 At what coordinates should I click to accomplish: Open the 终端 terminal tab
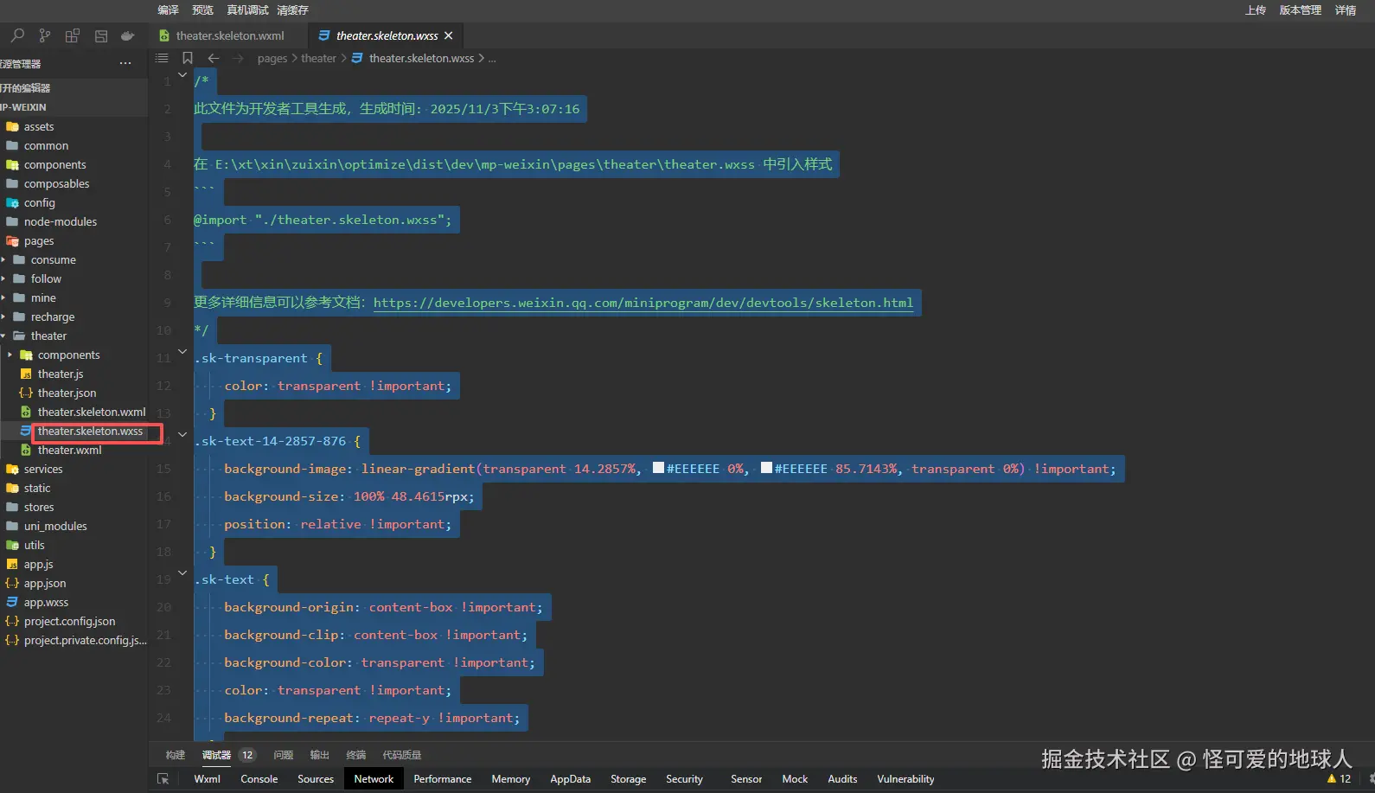tap(356, 755)
